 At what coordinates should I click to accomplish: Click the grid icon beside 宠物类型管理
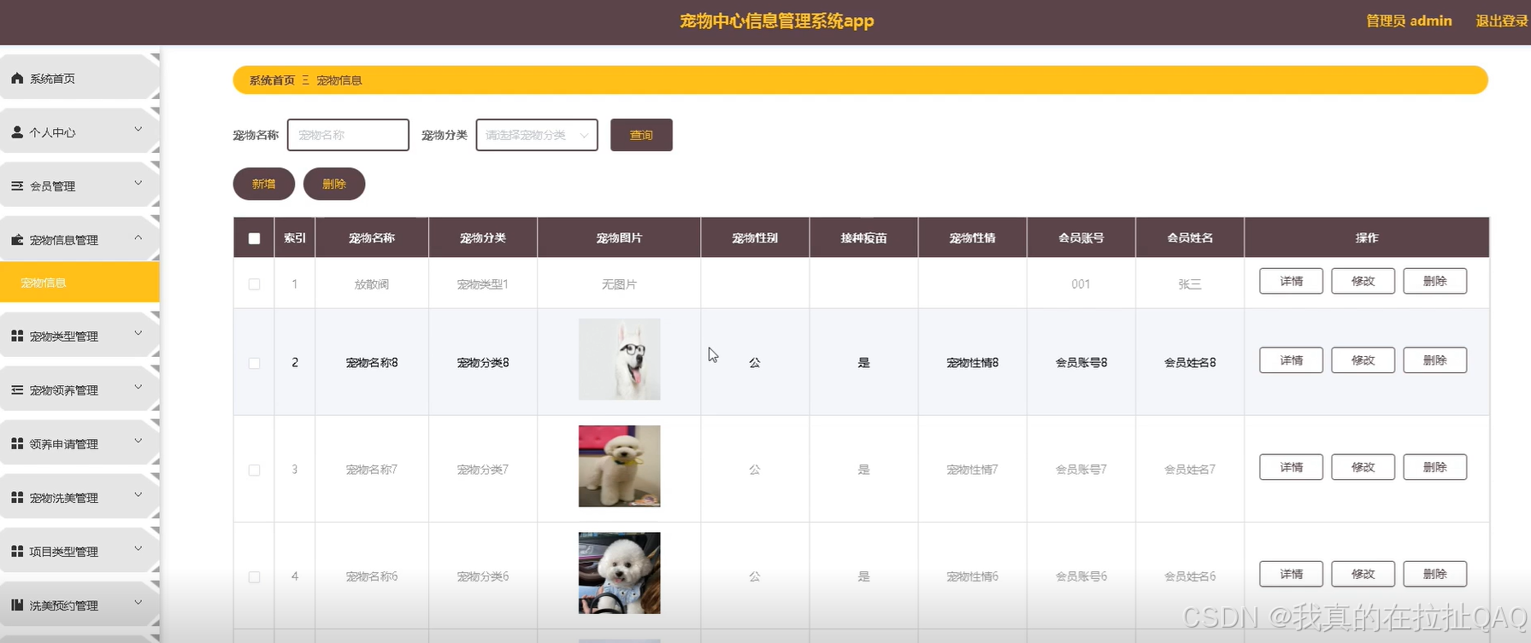tap(17, 336)
